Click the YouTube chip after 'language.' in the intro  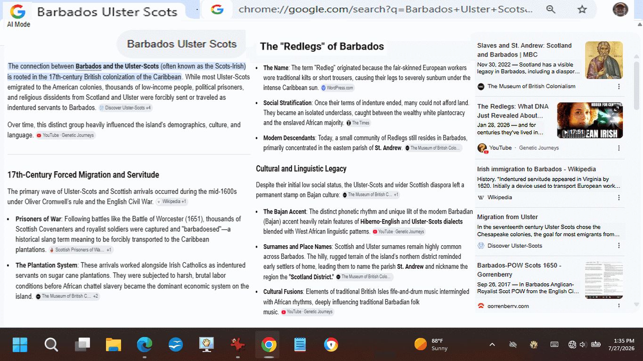click(x=65, y=136)
